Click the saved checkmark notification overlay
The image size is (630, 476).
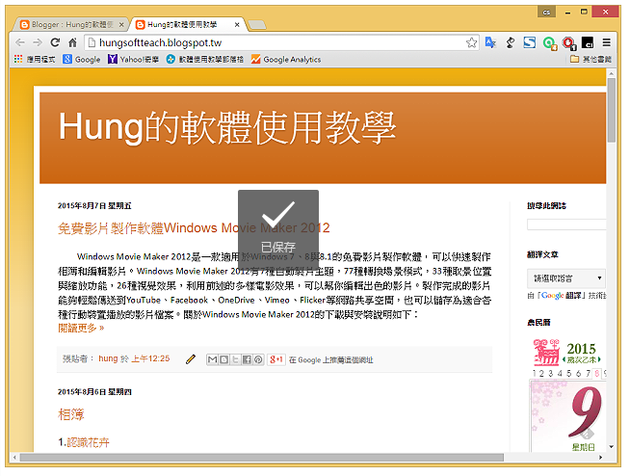click(278, 229)
